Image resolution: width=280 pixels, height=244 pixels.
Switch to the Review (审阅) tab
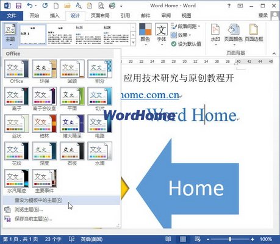166,16
